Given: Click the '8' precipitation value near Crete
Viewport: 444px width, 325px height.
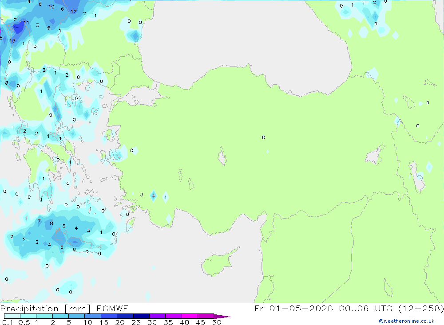Looking at the screenshot, I should pos(51,223).
